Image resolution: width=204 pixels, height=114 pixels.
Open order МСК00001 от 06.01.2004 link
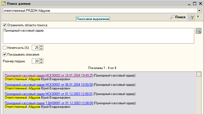pos(49,85)
